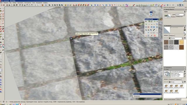
Task: Close the QuadFace Tools floating panel
Action: [x=157, y=19]
